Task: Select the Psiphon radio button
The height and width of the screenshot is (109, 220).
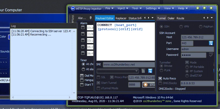Action: (201, 26)
